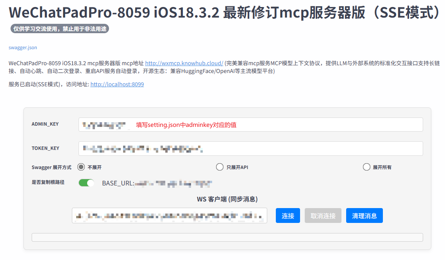Click the 取消连接 button

point(323,215)
